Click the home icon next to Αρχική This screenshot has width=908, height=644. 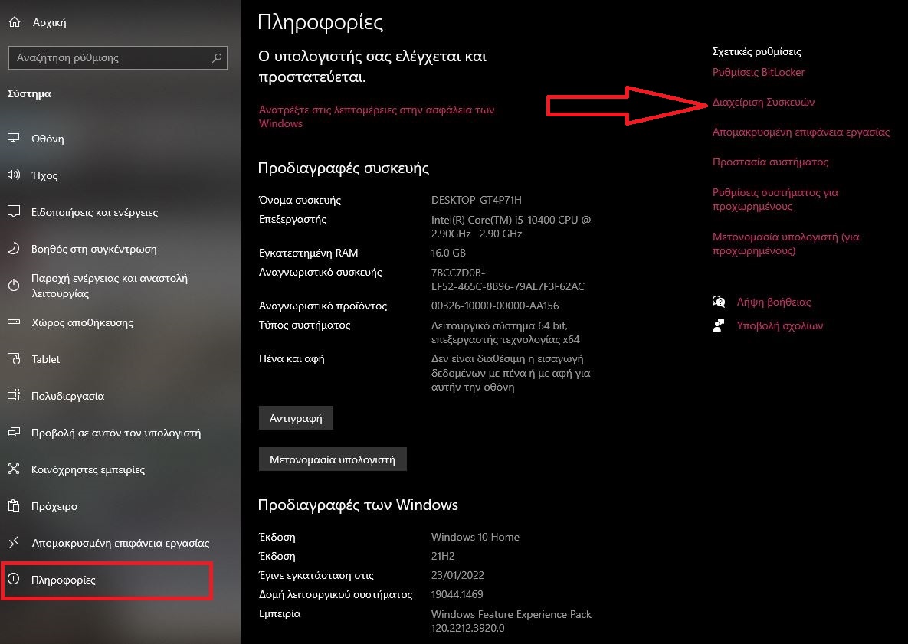coord(15,22)
